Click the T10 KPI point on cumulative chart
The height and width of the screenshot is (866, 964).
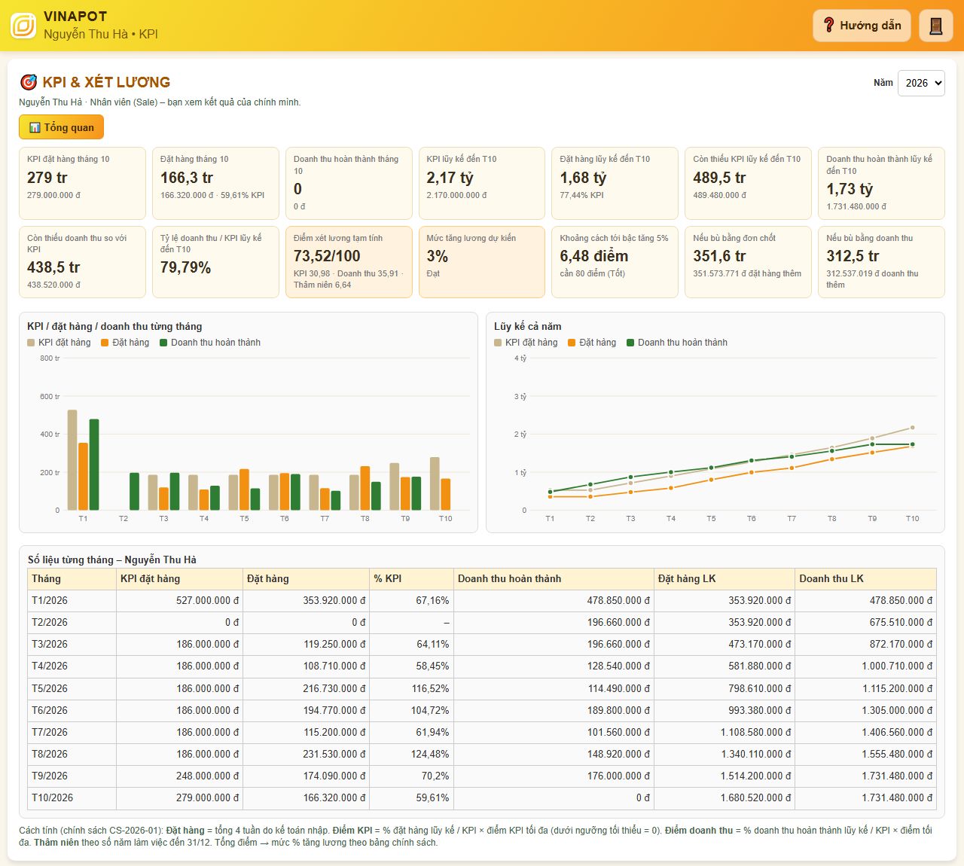912,428
